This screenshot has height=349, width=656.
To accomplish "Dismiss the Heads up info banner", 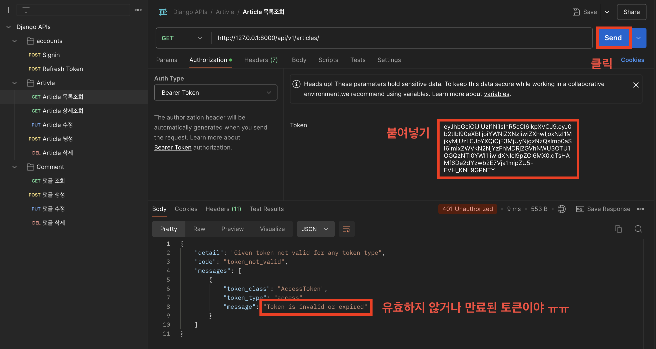I will click(636, 85).
